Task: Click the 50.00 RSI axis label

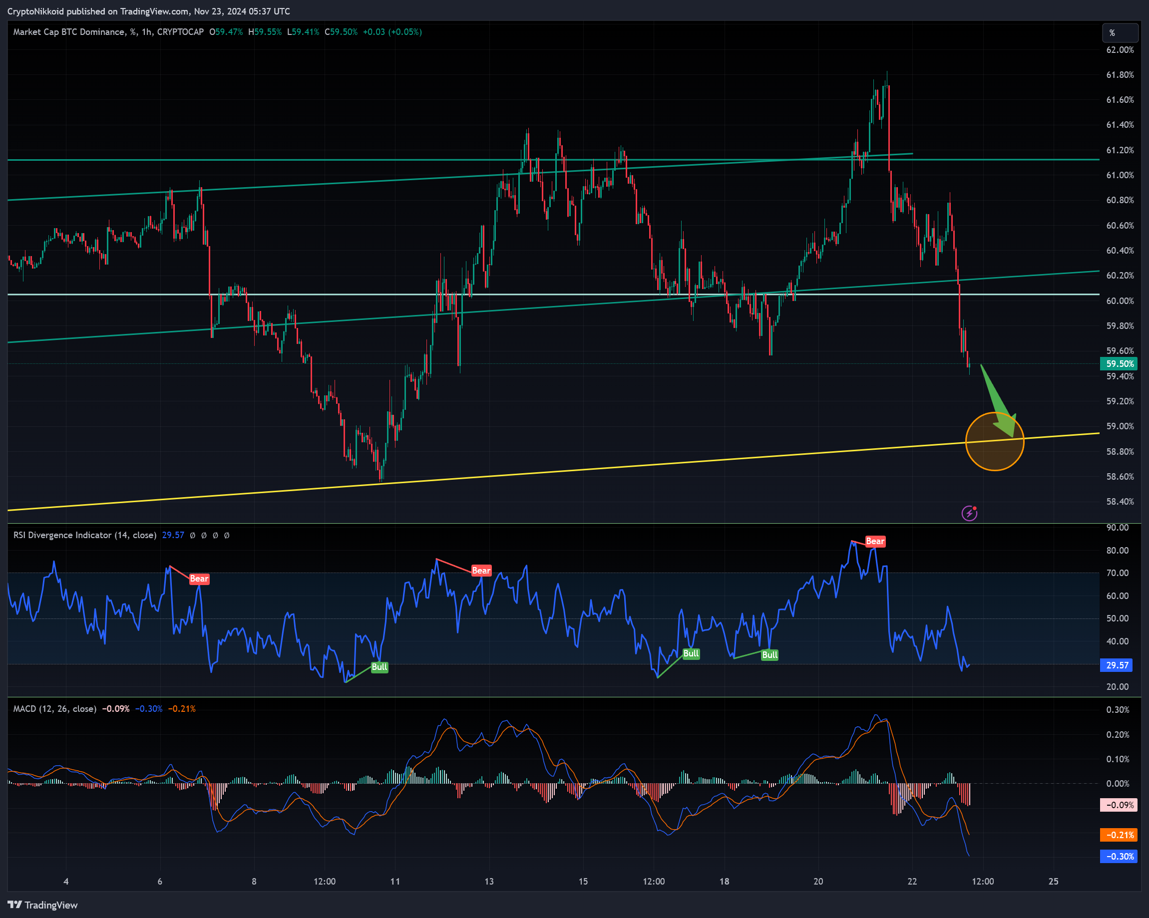Action: point(1117,618)
